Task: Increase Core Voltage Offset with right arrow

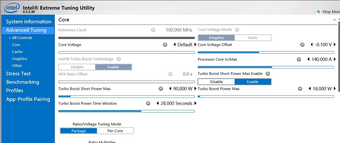Action: click(x=335, y=45)
